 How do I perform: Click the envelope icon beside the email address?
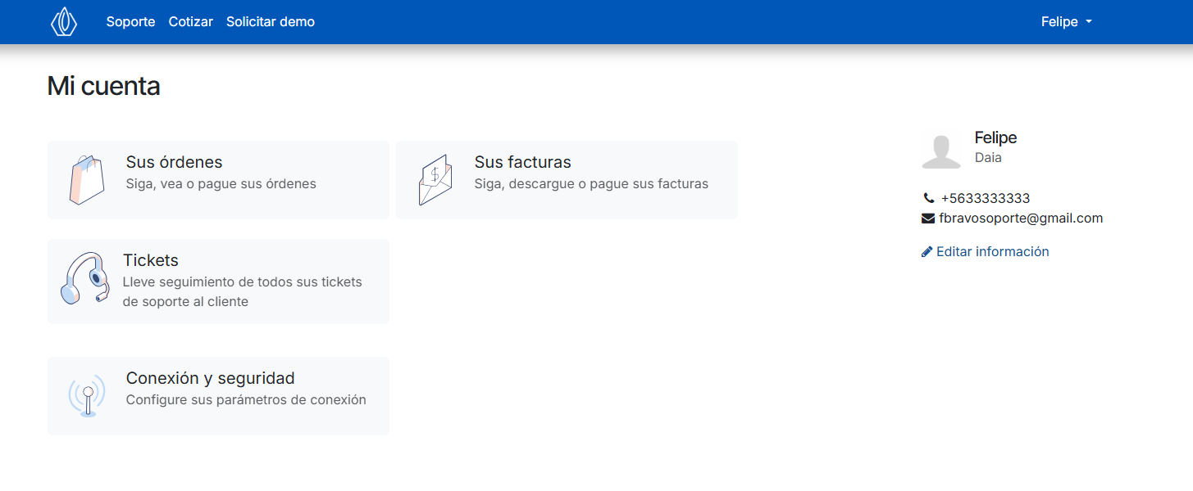(x=927, y=218)
